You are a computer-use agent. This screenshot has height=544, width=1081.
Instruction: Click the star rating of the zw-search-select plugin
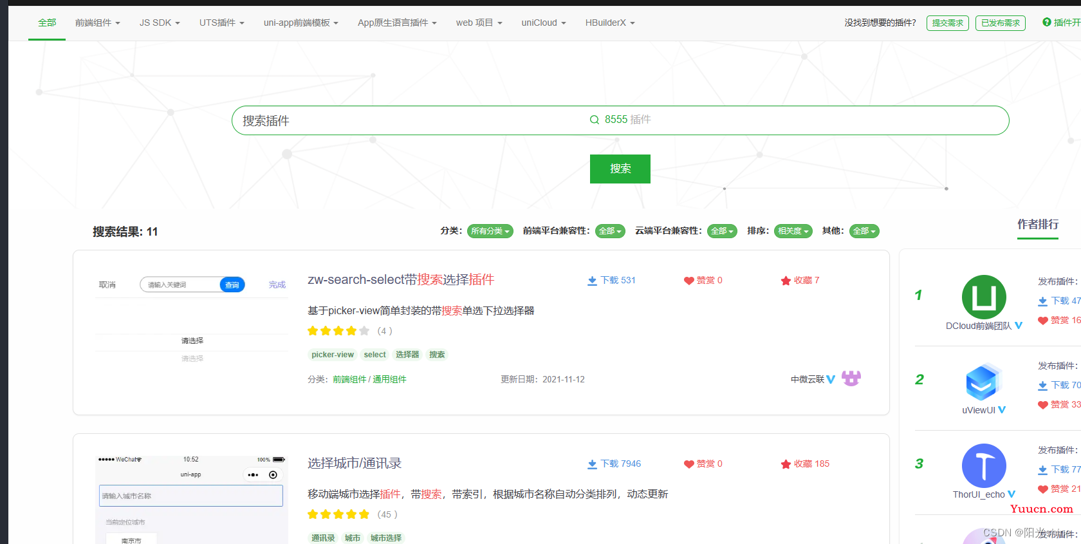point(338,331)
